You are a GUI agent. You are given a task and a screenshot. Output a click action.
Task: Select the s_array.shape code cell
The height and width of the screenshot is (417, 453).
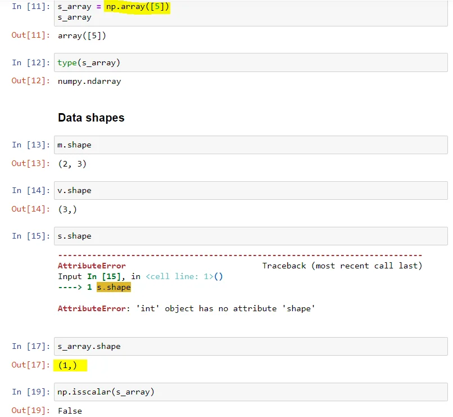pos(251,346)
